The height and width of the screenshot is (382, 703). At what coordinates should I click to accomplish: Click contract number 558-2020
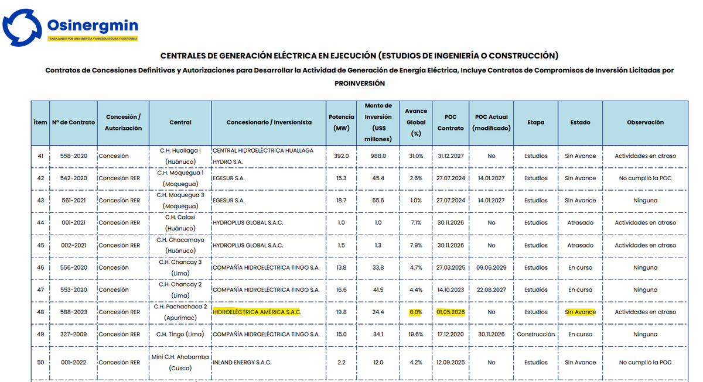(x=73, y=156)
